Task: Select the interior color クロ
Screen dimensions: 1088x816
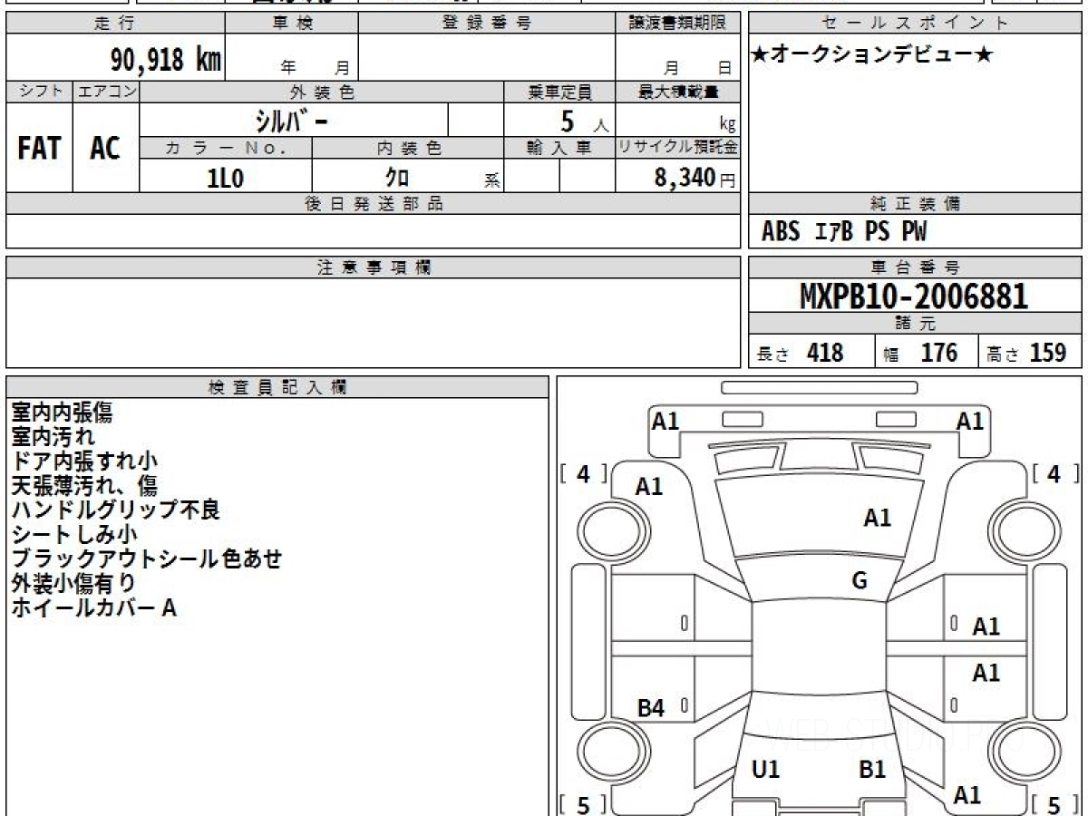Action: [397, 178]
